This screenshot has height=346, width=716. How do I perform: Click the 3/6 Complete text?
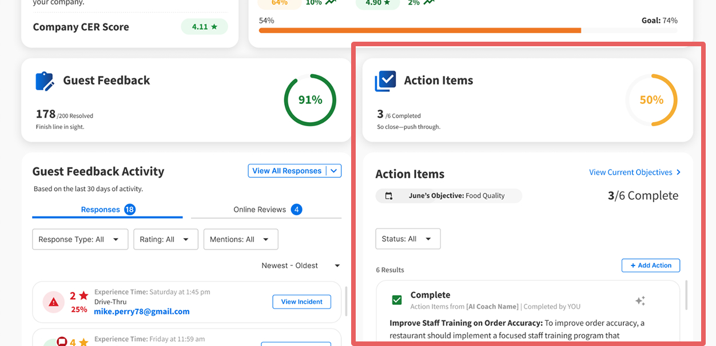point(643,196)
